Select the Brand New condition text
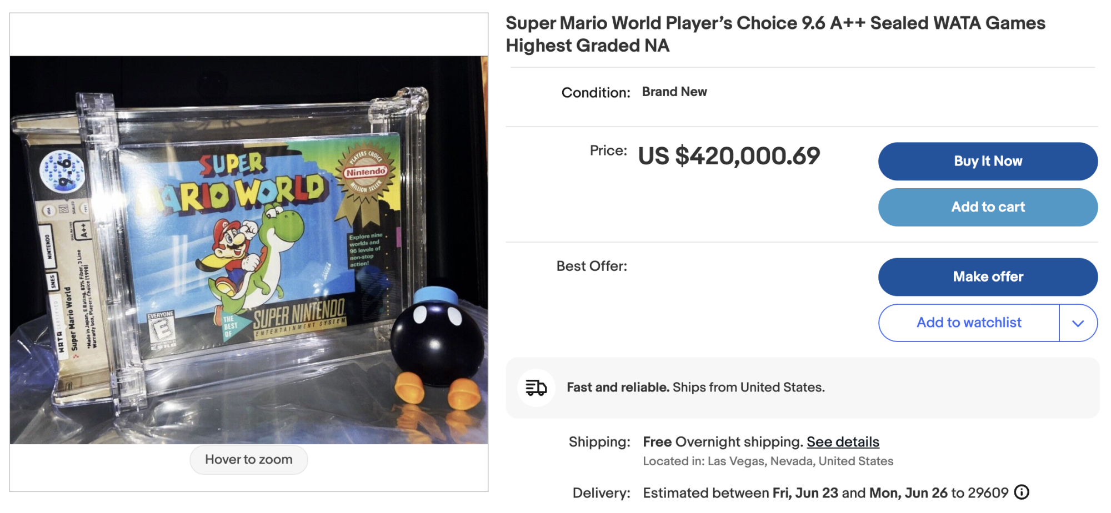 [674, 92]
